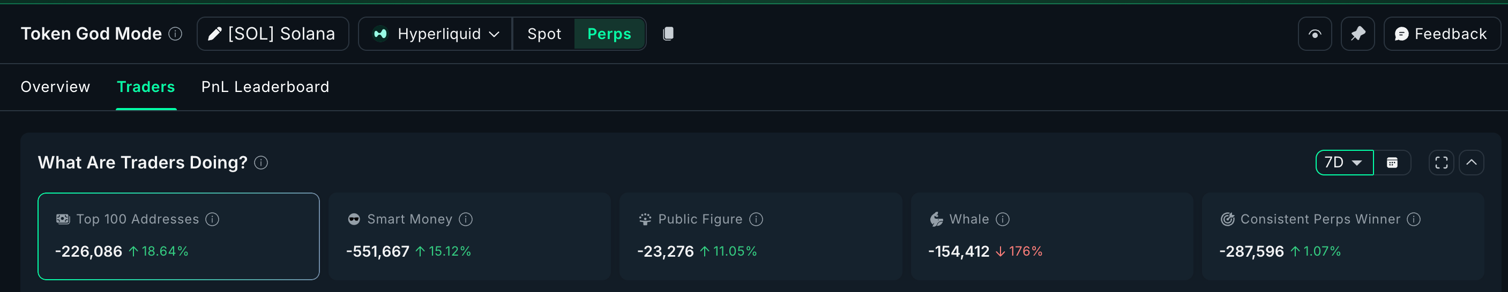Enter fullscreen for the traders panel
This screenshot has width=1508, height=292.
[1441, 163]
